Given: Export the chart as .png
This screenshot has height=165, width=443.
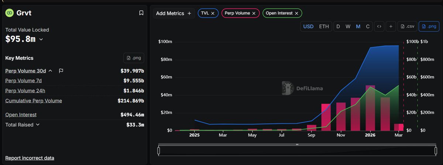Looking at the screenshot, I should click(428, 27).
